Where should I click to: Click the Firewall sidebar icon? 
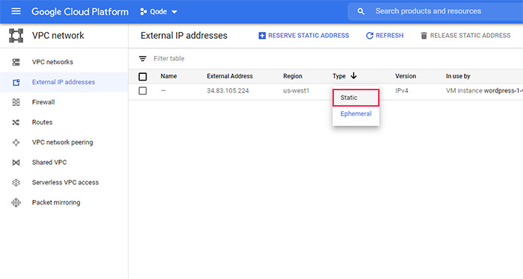point(16,102)
